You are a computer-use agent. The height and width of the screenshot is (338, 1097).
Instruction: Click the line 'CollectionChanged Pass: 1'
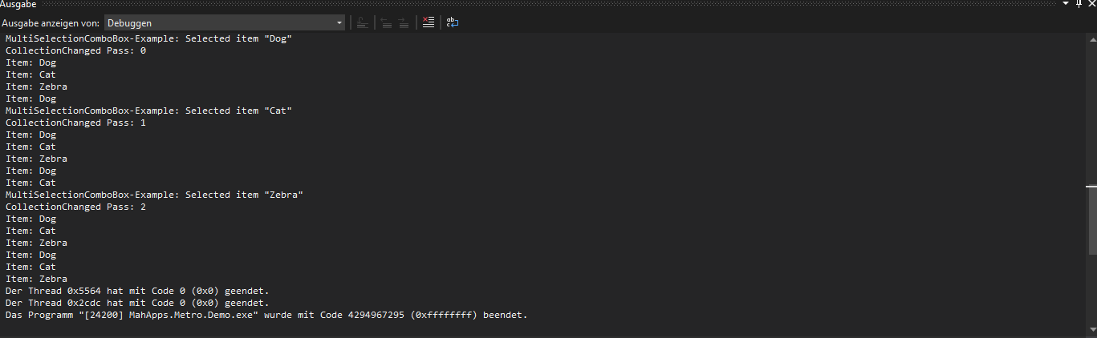click(x=75, y=123)
